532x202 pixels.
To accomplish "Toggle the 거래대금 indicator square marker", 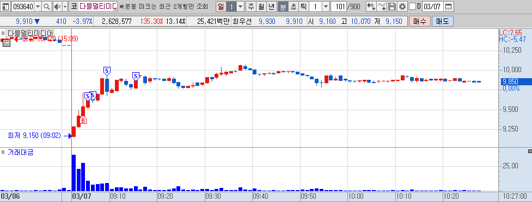I will click(3, 153).
